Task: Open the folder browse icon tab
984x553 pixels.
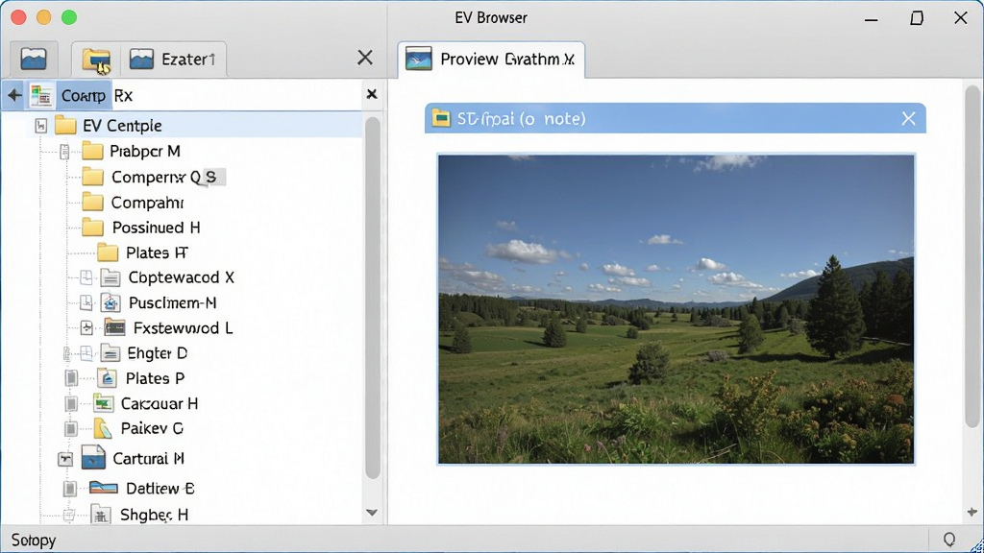Action: [96, 60]
